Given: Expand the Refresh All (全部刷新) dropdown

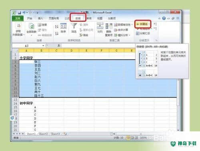Looking at the screenshot, I should point(32,35).
